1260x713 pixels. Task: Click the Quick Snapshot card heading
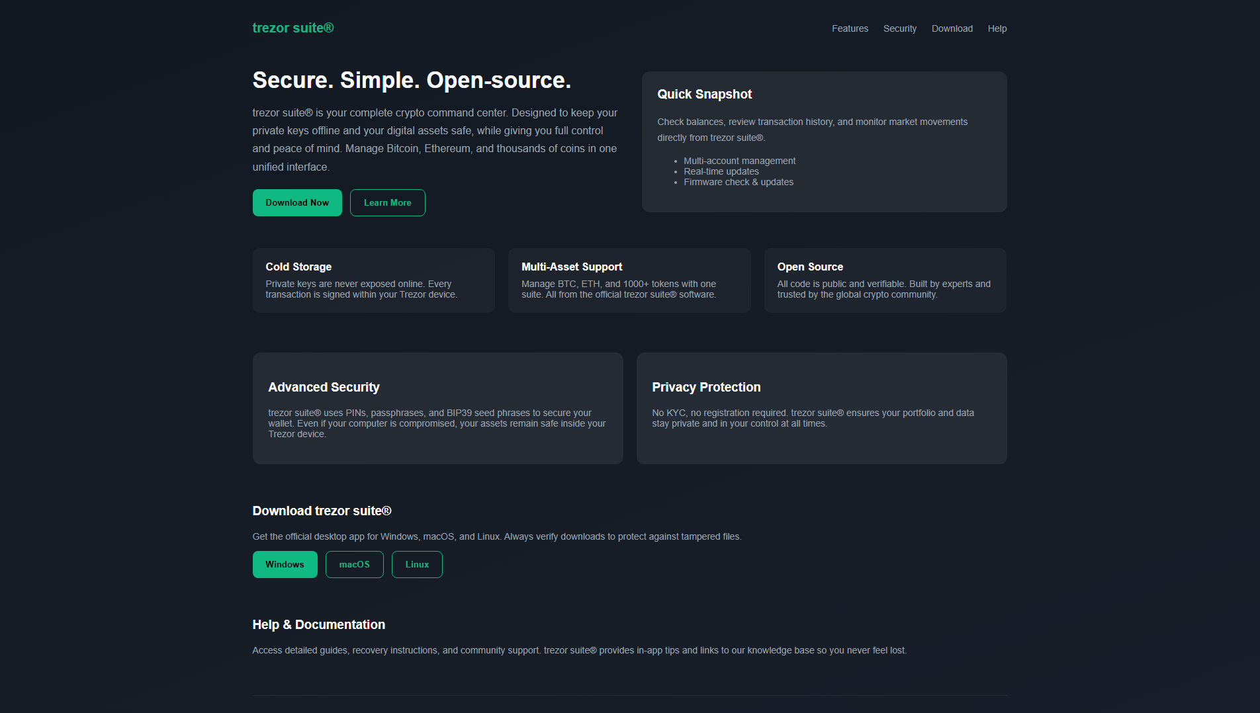(705, 94)
